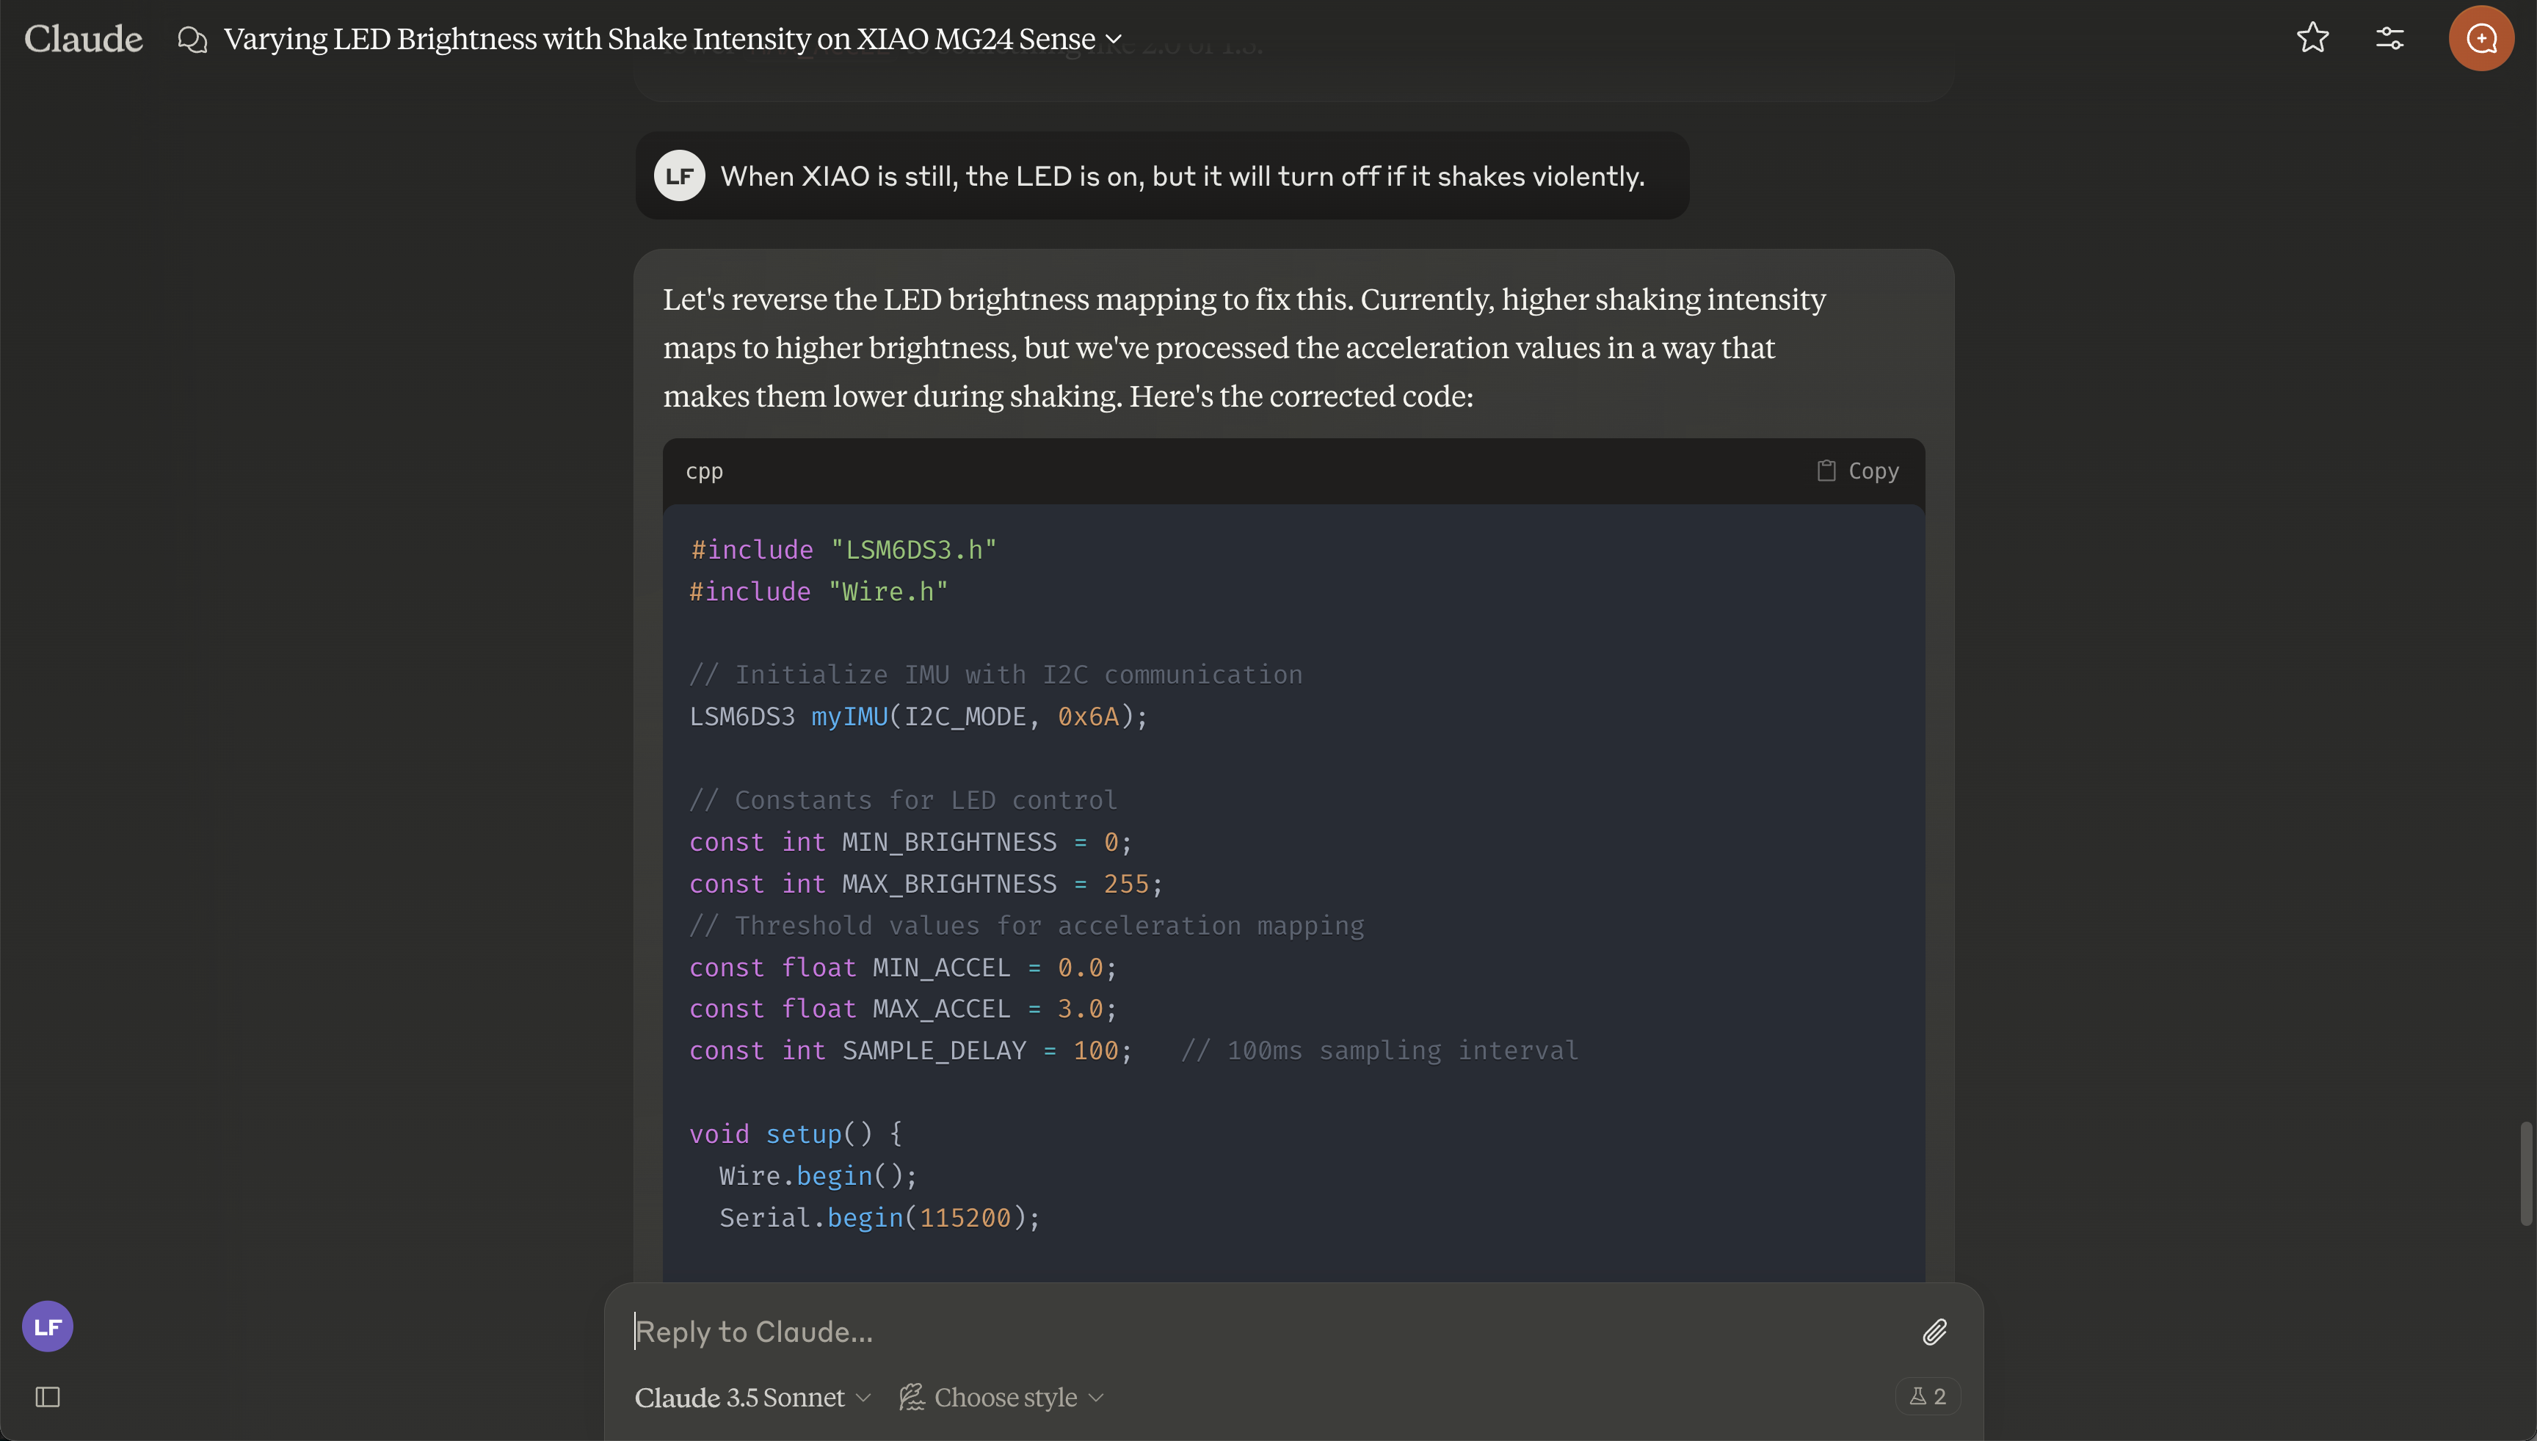Open the LF account avatar menu

(48, 1326)
